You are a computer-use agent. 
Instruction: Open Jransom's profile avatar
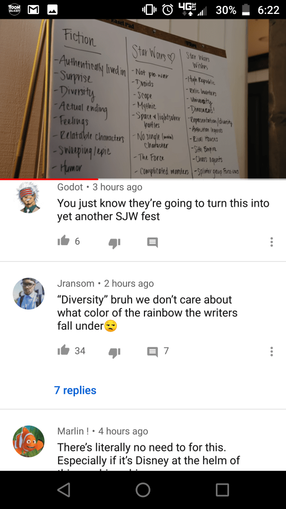click(28, 293)
